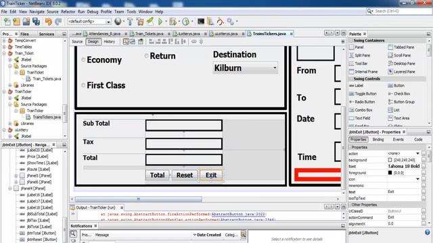Select TrainsTickers.java in project tree
433x243 pixels.
(x=47, y=117)
